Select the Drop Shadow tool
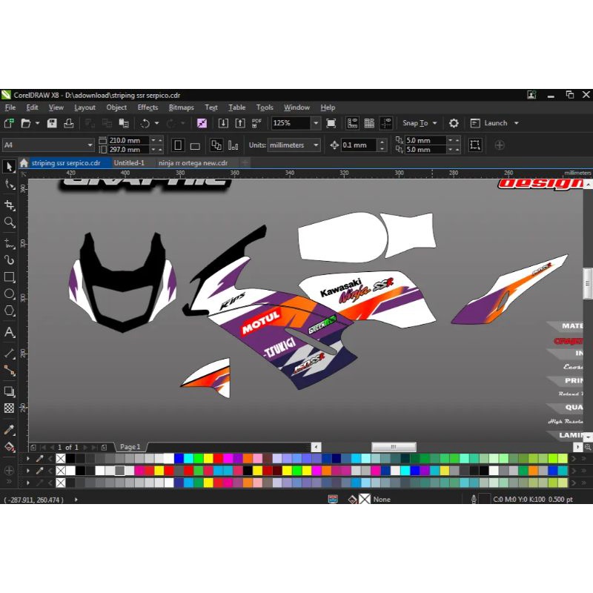Screen dimensions: 593x593 (9, 391)
